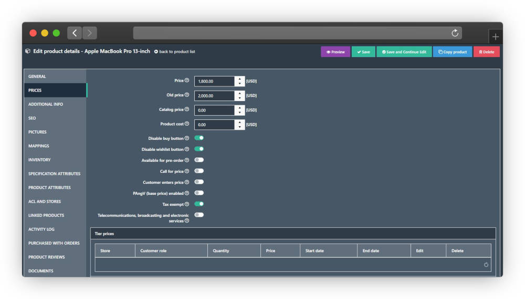Image resolution: width=525 pixels, height=299 pixels.
Task: Click the Quantity column header
Action: coord(234,250)
